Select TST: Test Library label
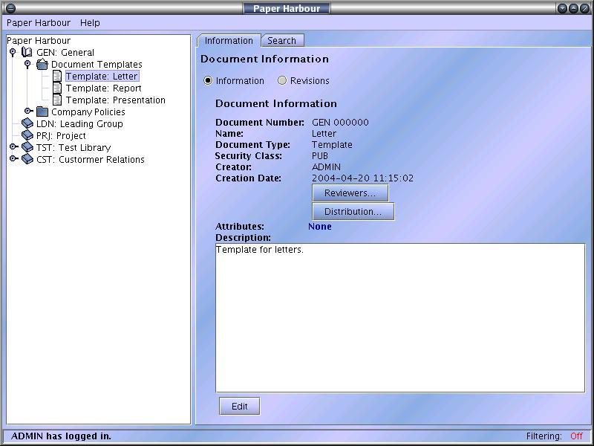The height and width of the screenshot is (446, 594). point(74,147)
